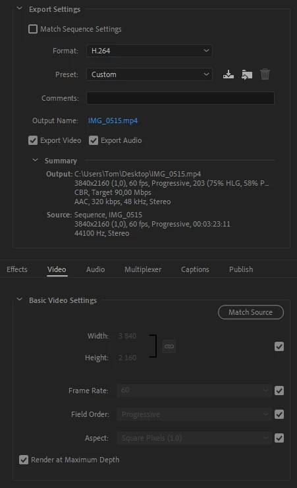Viewport: 297px width, 488px height.
Task: Enable Match Sequence Settings checkbox
Action: [x=33, y=29]
